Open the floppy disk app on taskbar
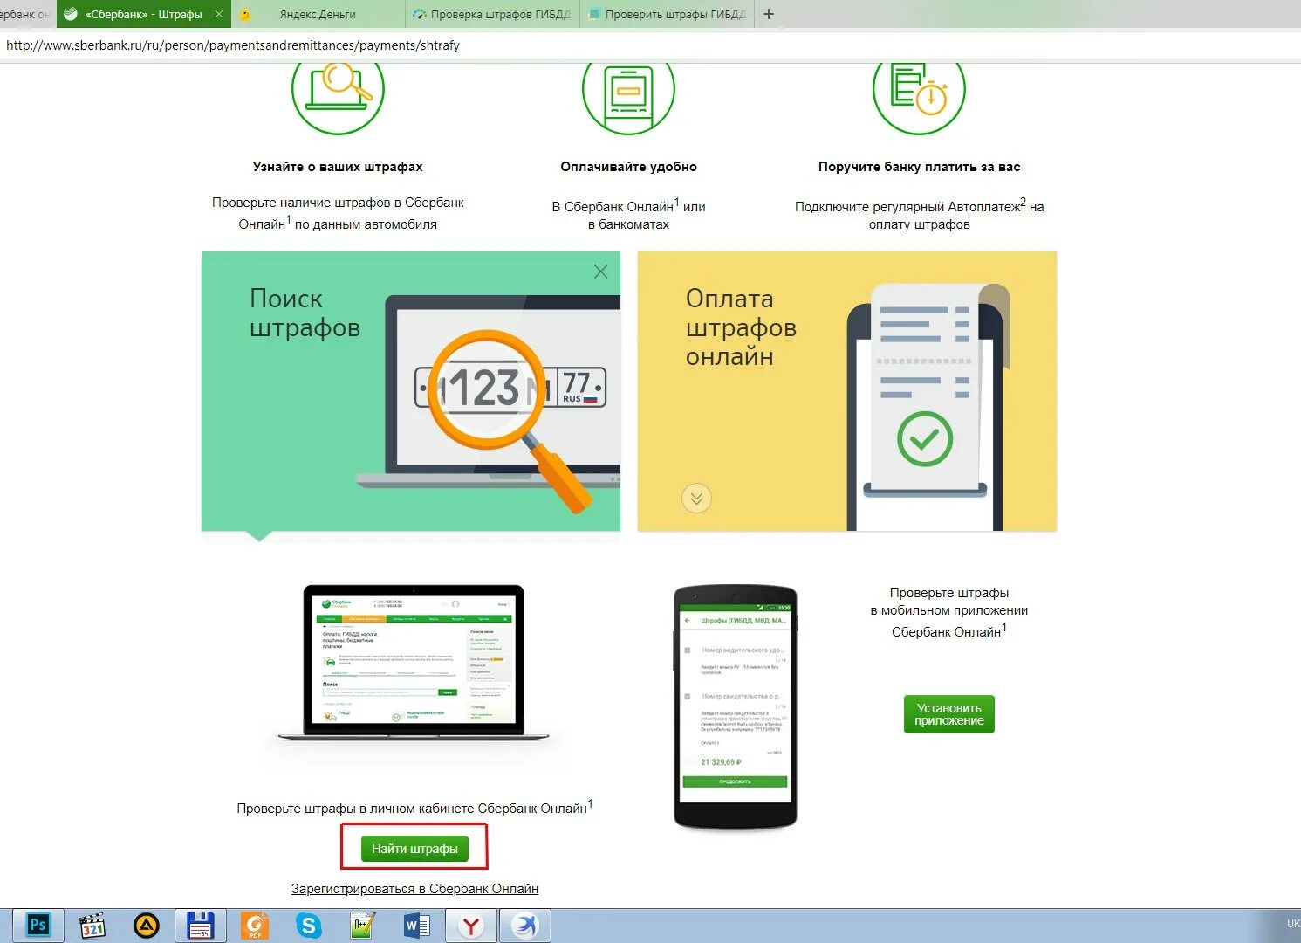 point(201,926)
